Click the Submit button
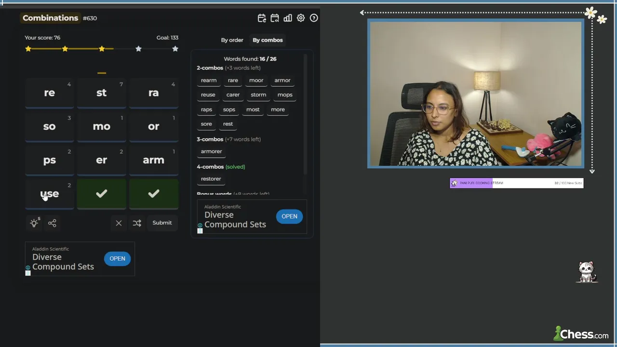This screenshot has width=617, height=347. 162,223
